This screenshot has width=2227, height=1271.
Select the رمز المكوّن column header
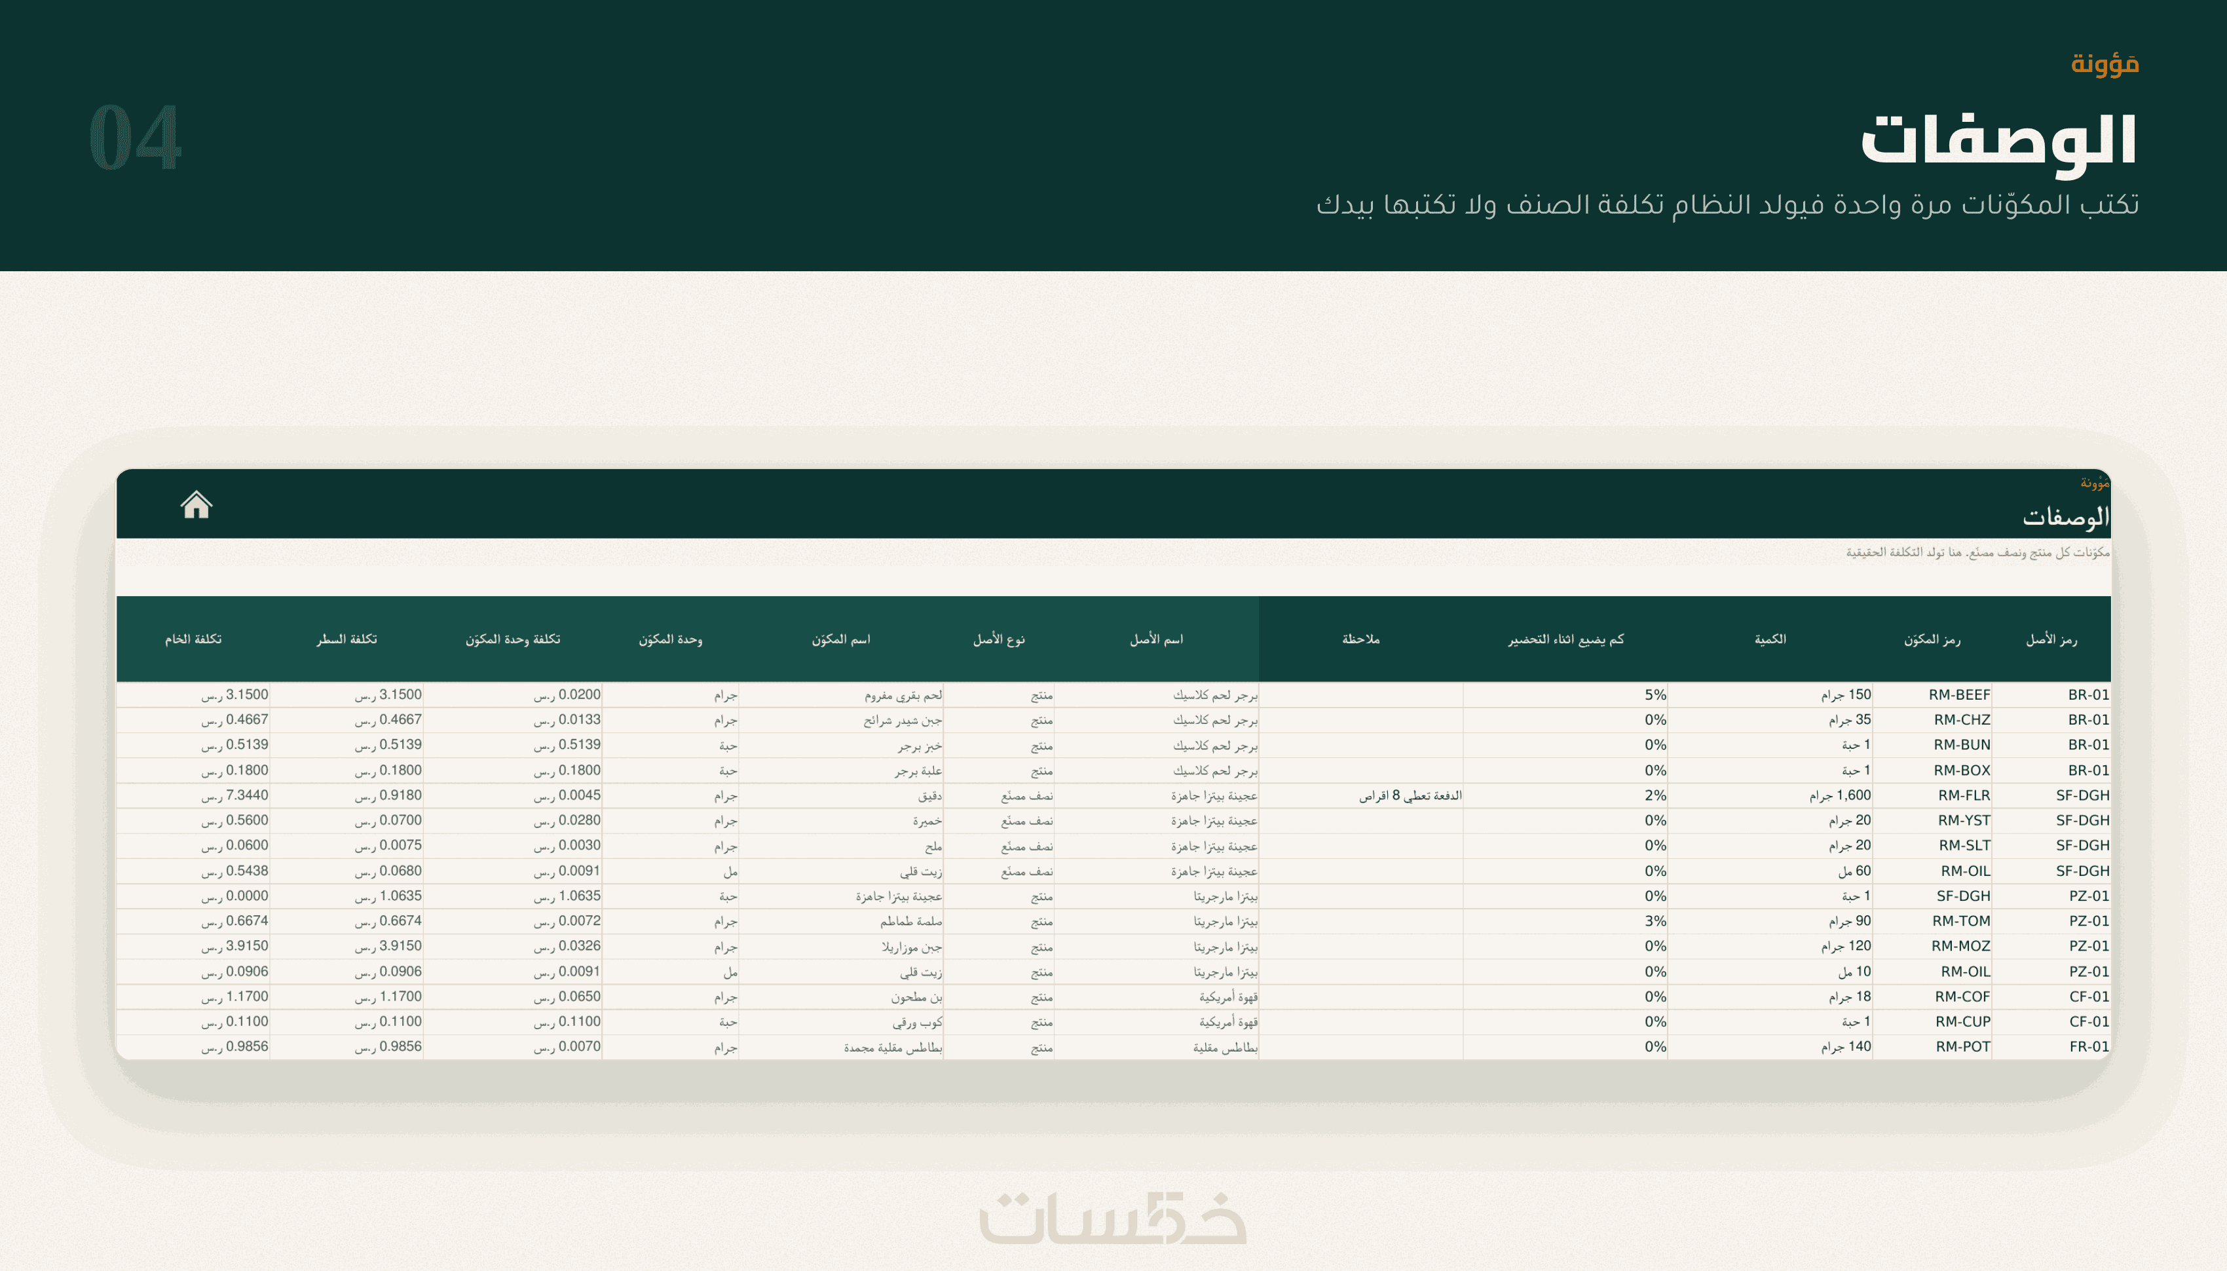click(x=1932, y=640)
